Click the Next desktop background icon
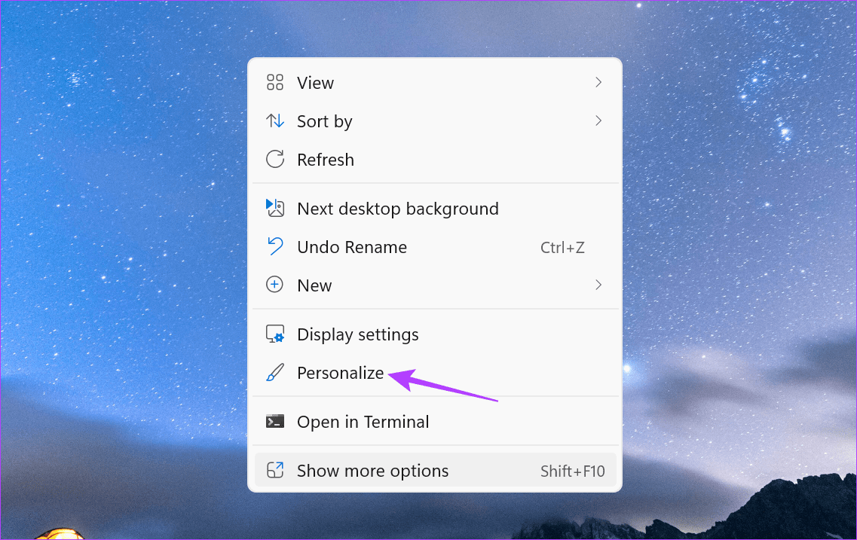This screenshot has width=857, height=540. pos(275,209)
